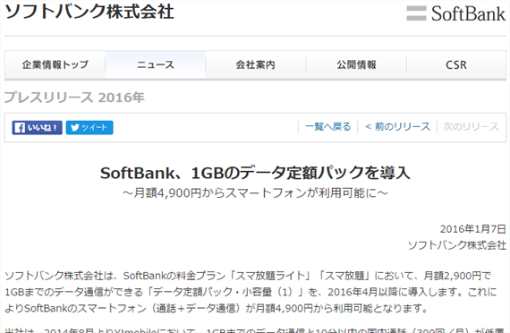Image resolution: width=510 pixels, height=333 pixels.
Task: Click the greyed 次のリリース link
Action: pyautogui.click(x=471, y=126)
